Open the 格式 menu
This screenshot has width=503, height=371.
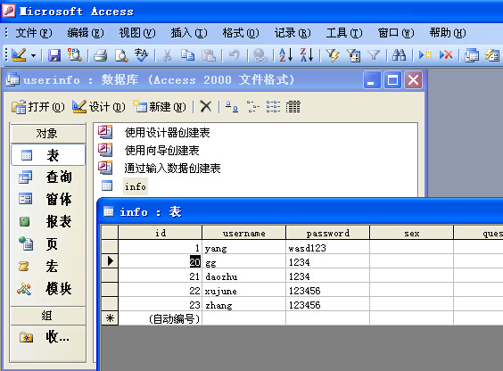click(241, 33)
